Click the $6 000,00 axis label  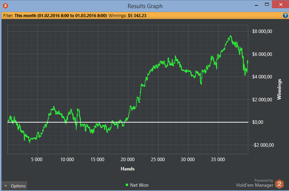click(262, 54)
